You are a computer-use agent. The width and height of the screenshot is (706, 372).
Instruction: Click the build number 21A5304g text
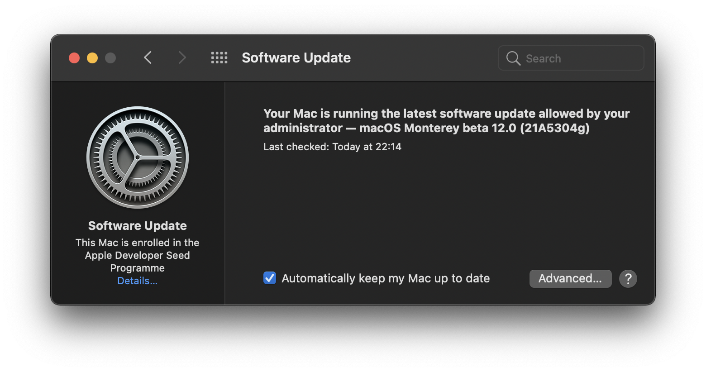coord(555,128)
